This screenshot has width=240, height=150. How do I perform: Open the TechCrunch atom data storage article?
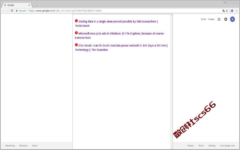coord(116,24)
